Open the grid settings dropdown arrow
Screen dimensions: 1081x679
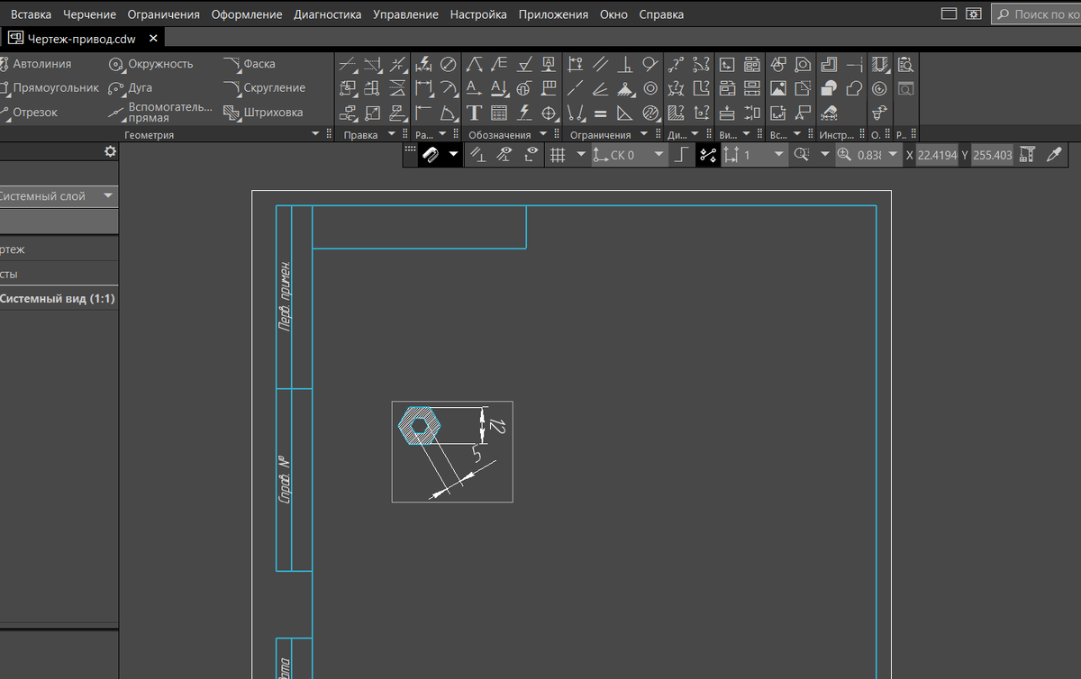(581, 155)
